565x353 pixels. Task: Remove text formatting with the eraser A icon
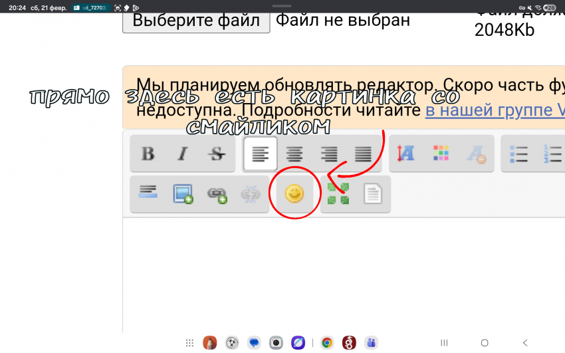click(476, 154)
